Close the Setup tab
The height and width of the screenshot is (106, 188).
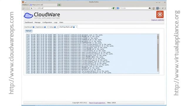click(58, 27)
